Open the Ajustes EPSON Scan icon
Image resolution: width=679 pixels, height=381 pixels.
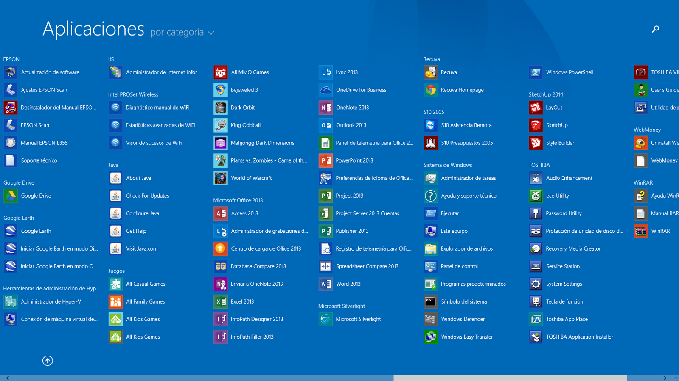11,90
